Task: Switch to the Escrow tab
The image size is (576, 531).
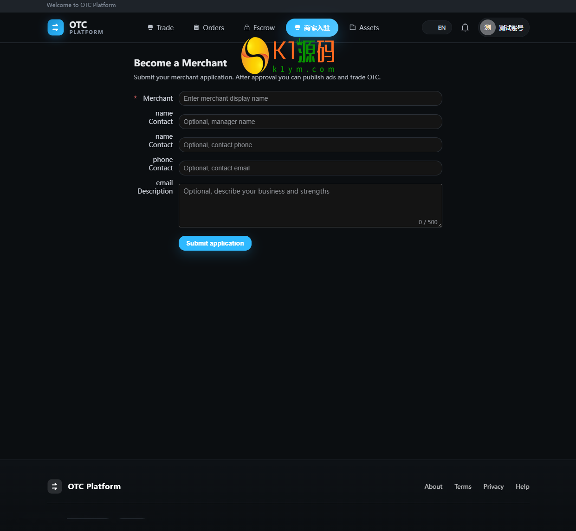Action: pos(259,28)
